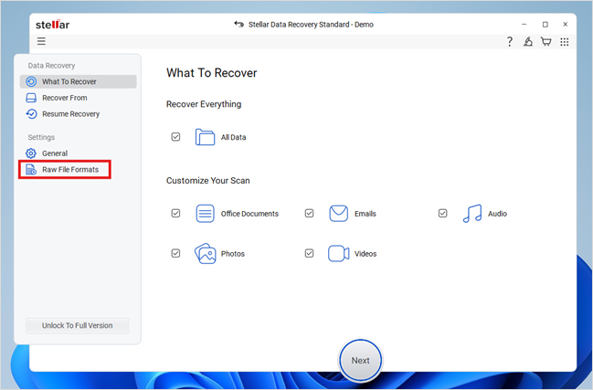Viewport: 593px width, 390px height.
Task: Click the Customize Your Scan heading
Action: tap(208, 181)
